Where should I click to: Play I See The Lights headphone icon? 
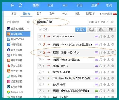coord(101,78)
